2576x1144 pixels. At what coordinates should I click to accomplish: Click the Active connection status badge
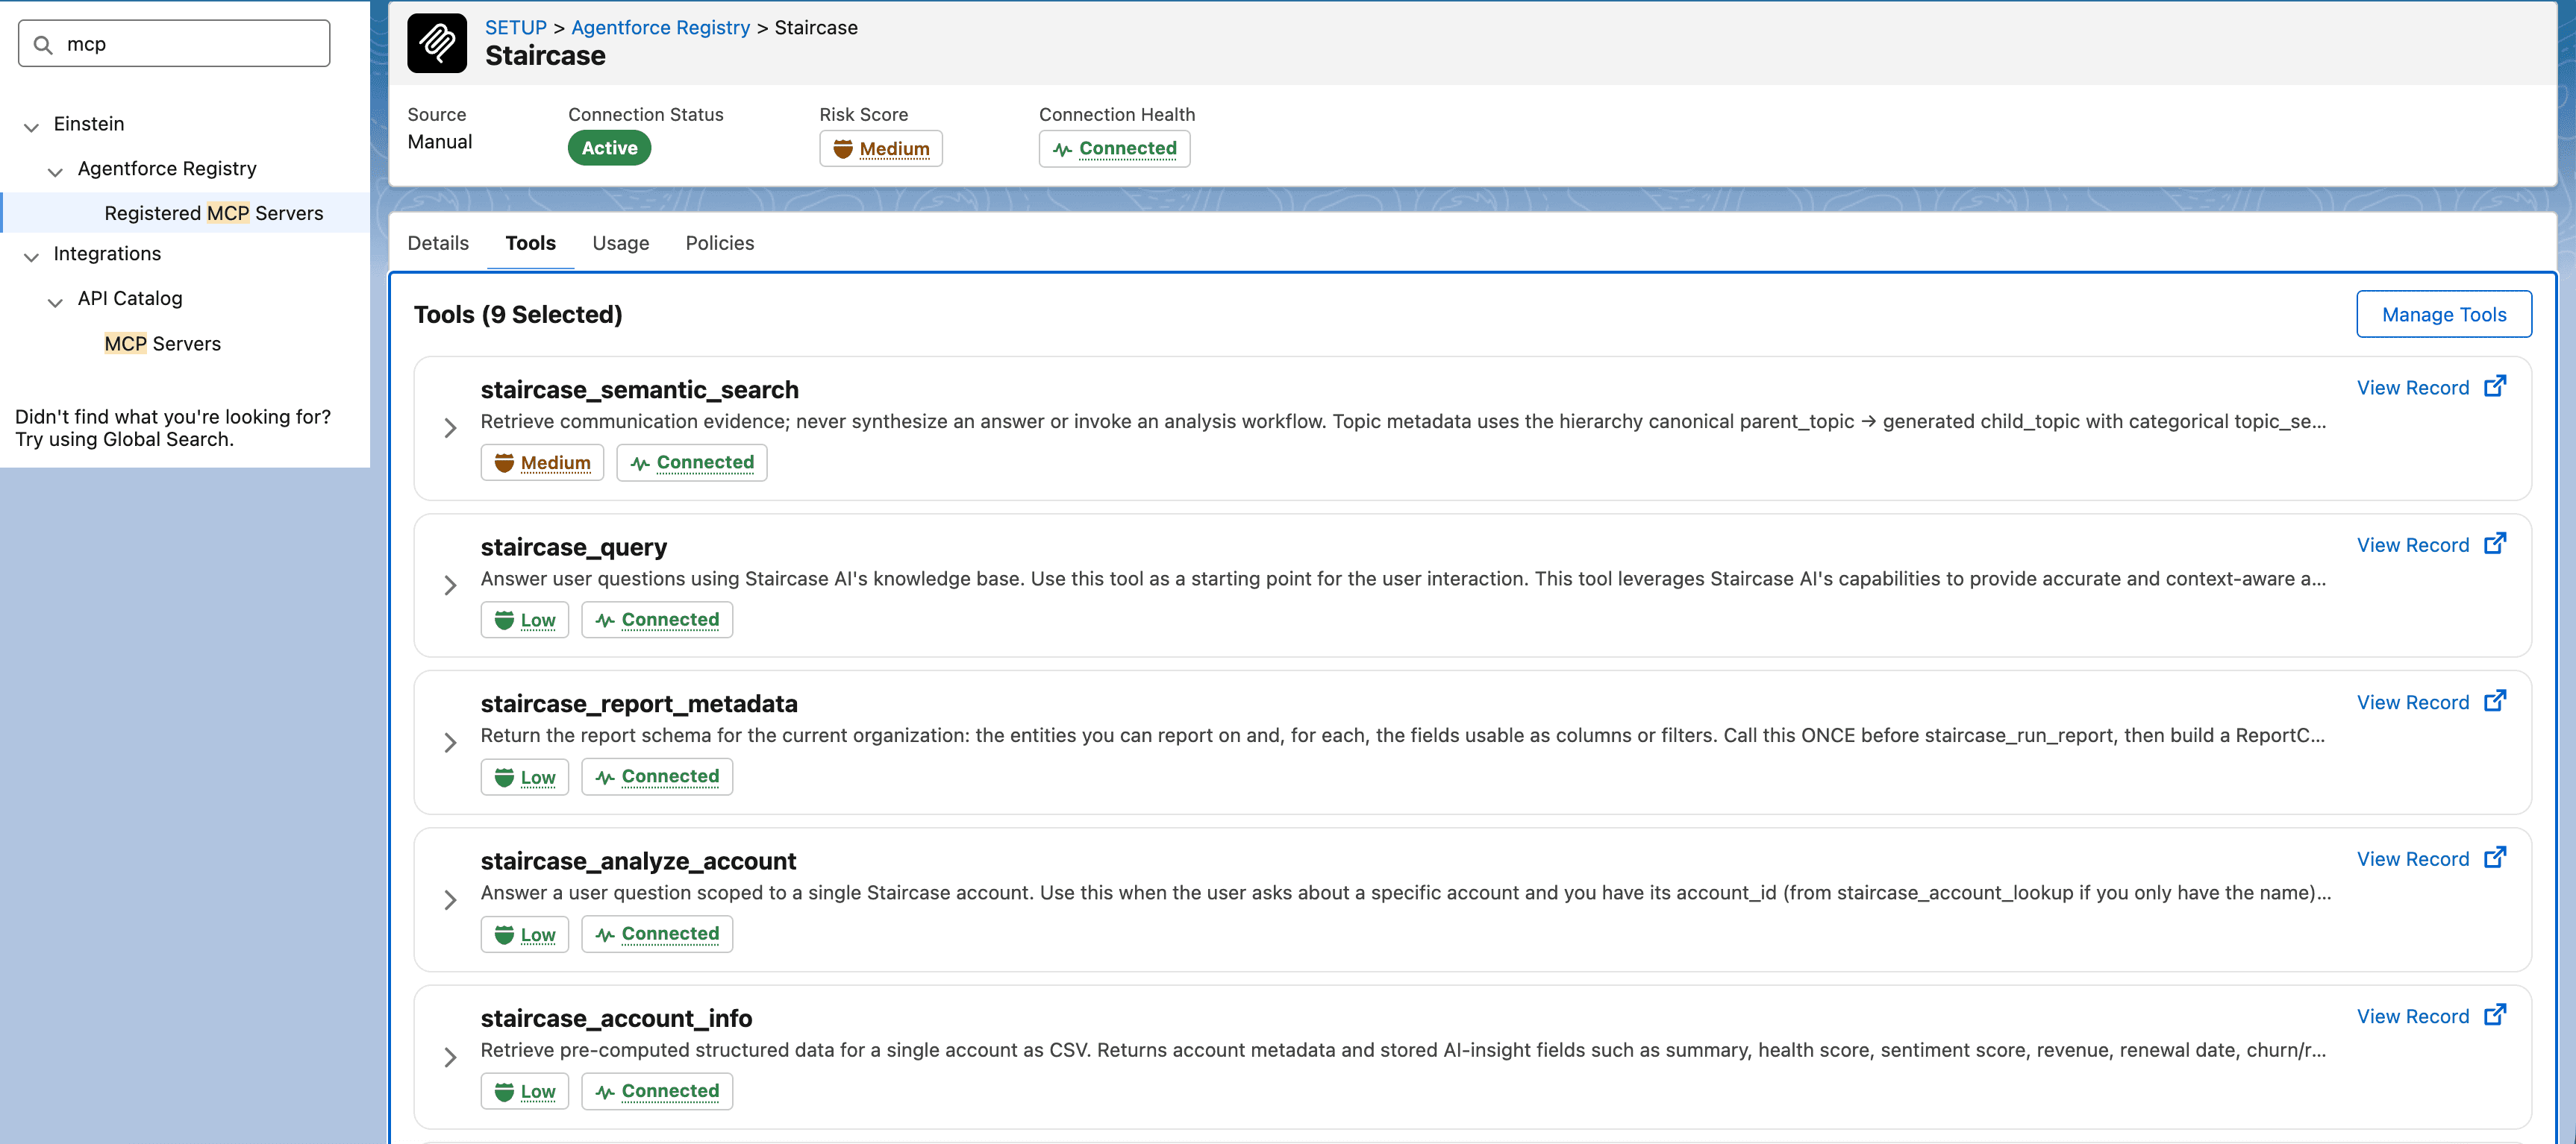click(609, 148)
